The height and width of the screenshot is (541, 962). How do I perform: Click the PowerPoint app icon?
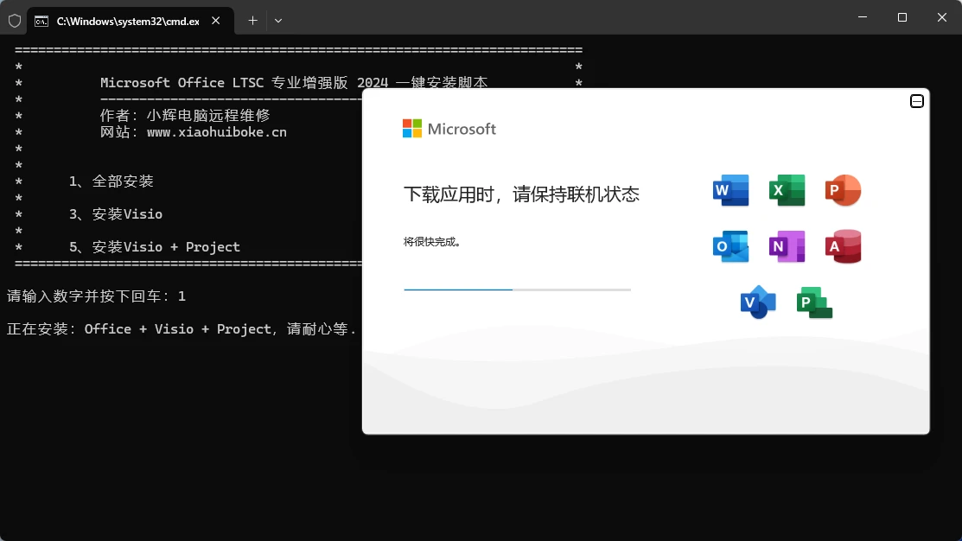tap(843, 190)
